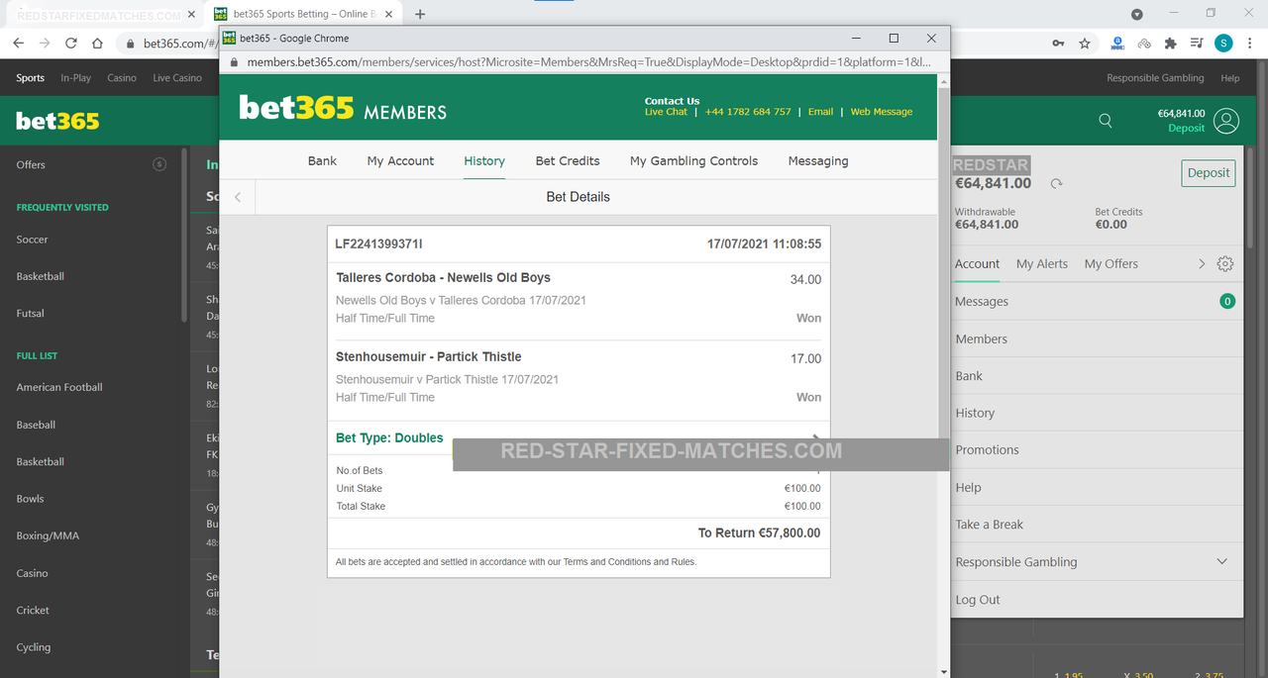The height and width of the screenshot is (678, 1268).
Task: Click the Help link in top bar
Action: 1230,78
